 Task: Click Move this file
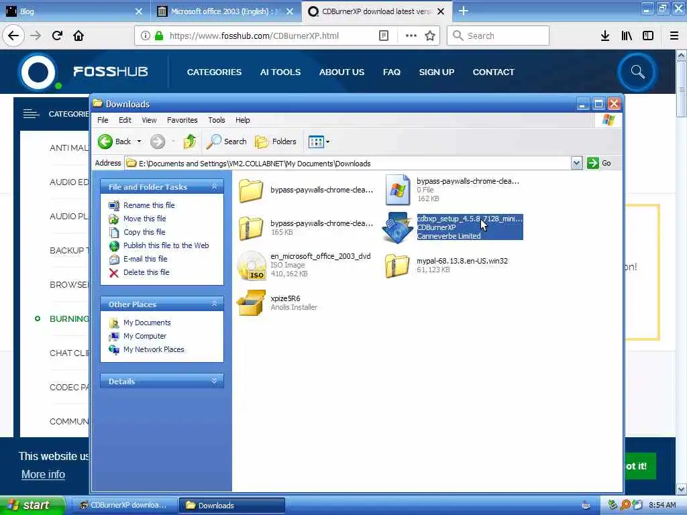pyautogui.click(x=145, y=219)
